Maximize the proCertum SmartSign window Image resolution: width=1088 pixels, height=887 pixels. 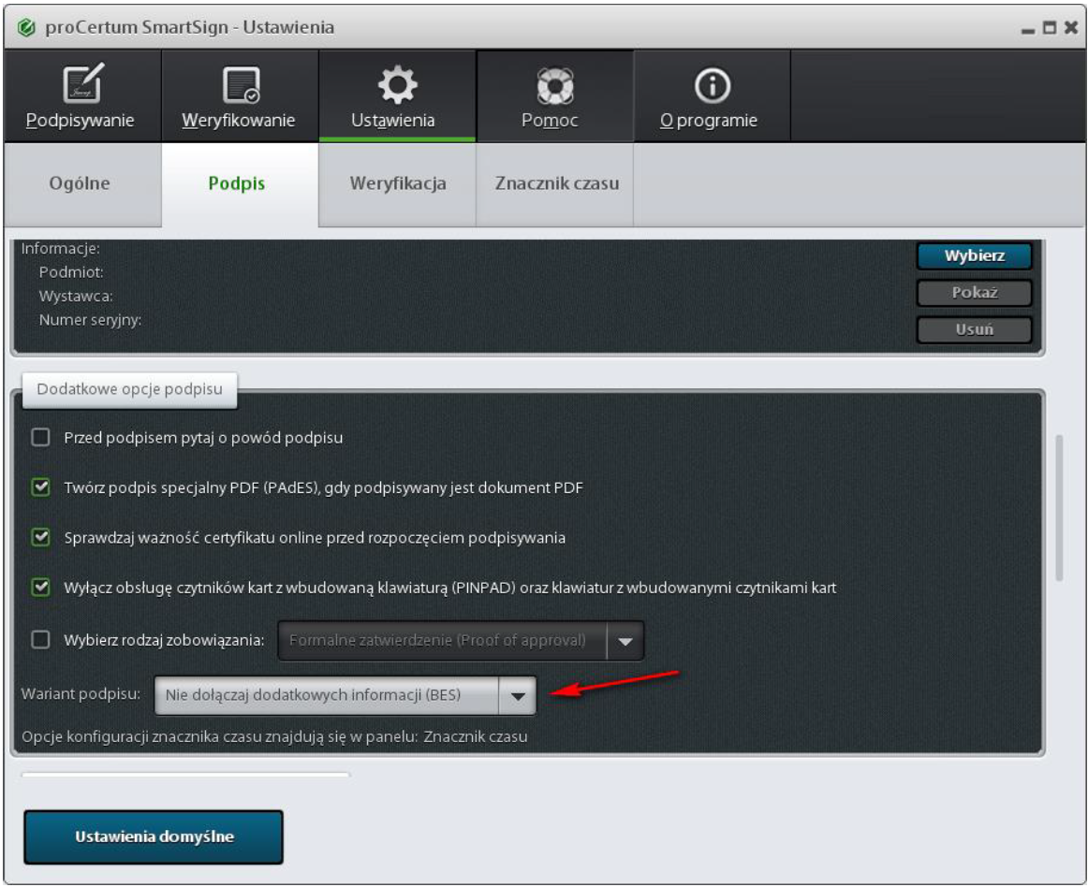(1050, 28)
